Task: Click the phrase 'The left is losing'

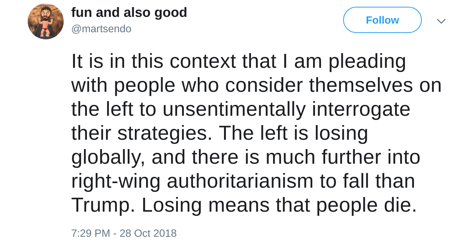Action: 293,133
